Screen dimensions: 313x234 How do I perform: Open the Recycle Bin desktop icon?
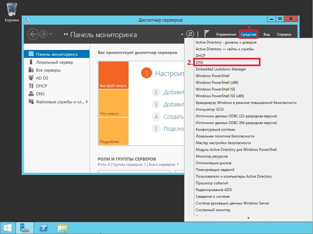click(x=12, y=12)
